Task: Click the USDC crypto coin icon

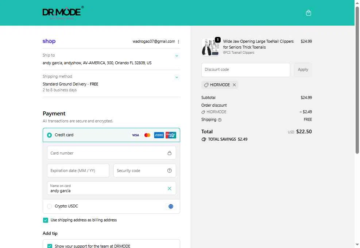Action: coord(171,206)
